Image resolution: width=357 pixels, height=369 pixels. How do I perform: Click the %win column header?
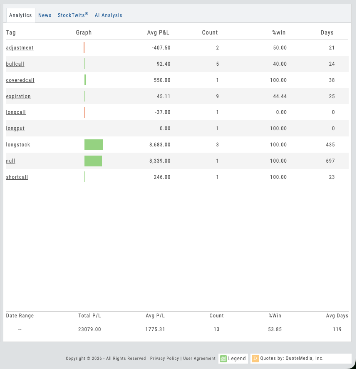[279, 32]
